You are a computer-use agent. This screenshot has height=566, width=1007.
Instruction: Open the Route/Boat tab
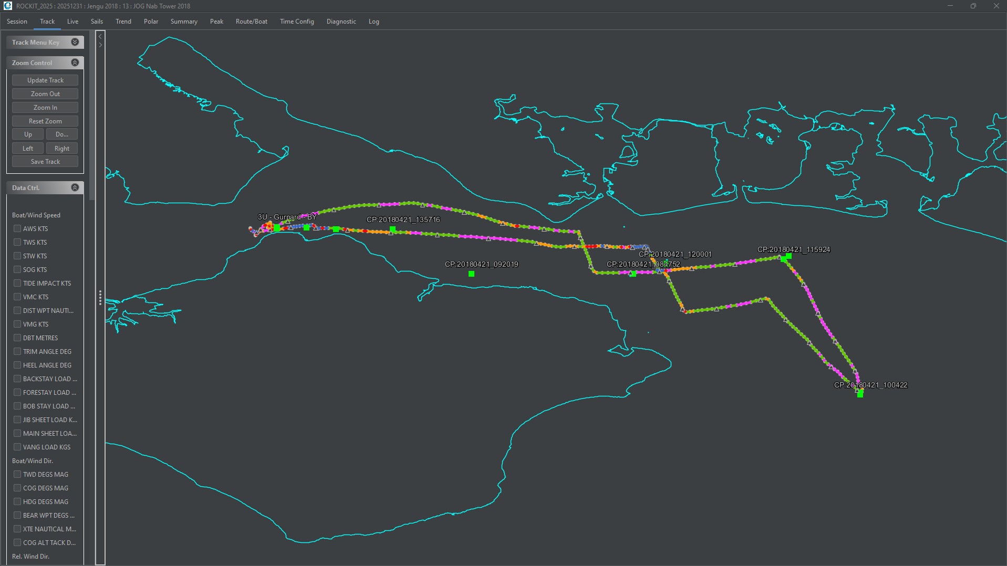pos(251,22)
